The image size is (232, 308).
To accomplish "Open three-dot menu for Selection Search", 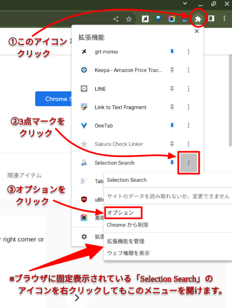I will click(189, 163).
